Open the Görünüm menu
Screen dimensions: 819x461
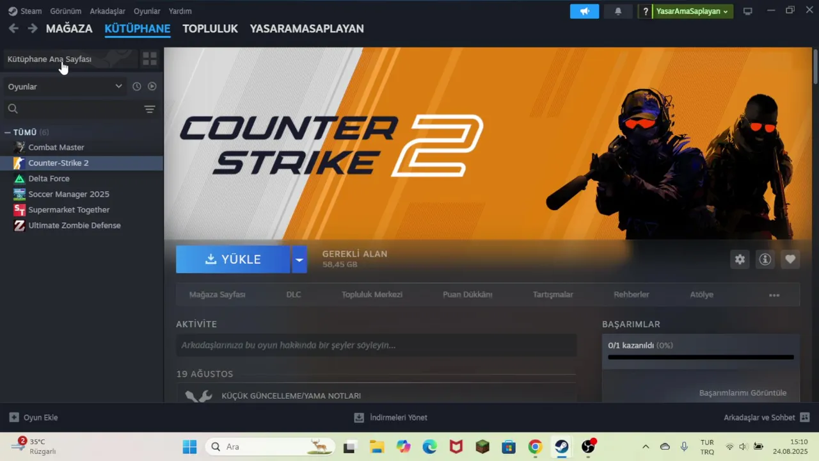(66, 11)
